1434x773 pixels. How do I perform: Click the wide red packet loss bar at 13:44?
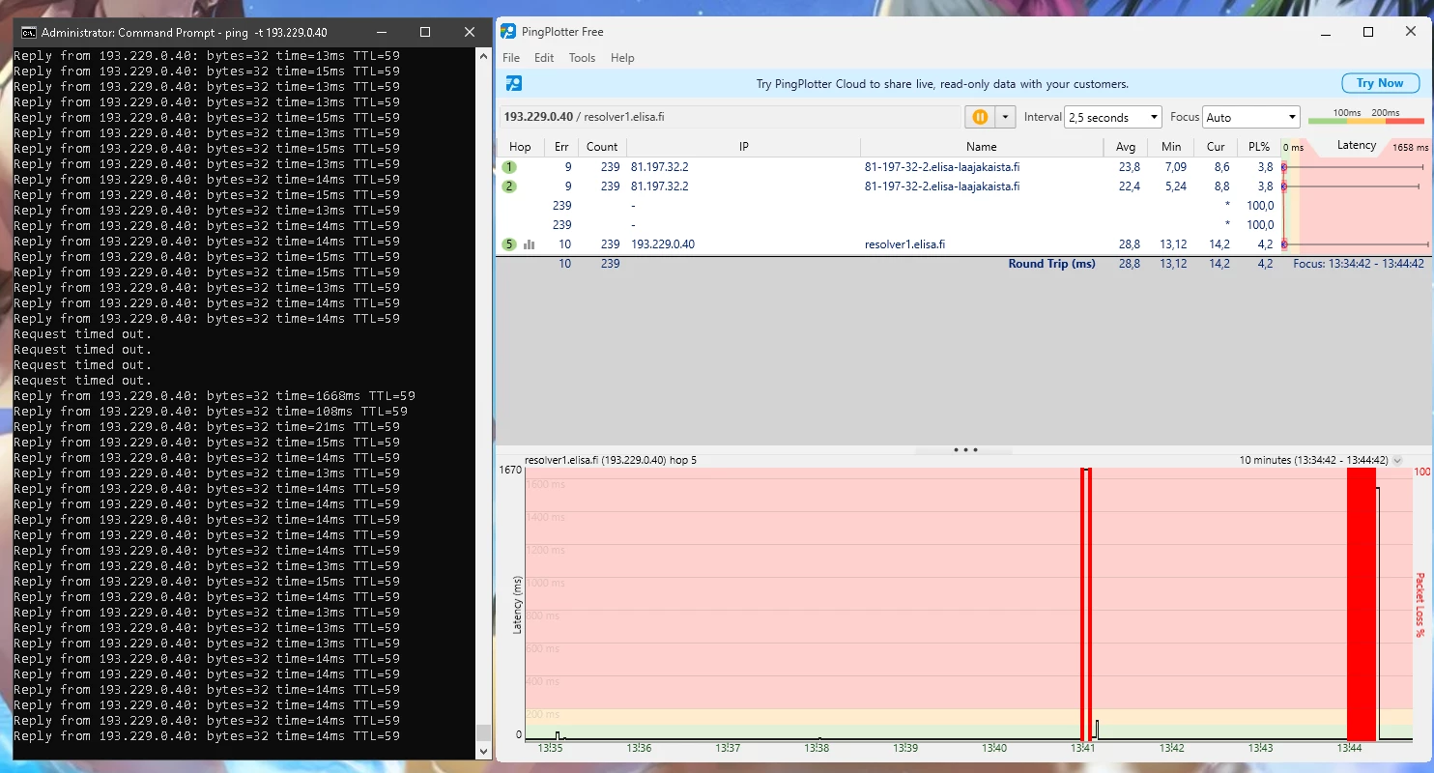pos(1361,604)
